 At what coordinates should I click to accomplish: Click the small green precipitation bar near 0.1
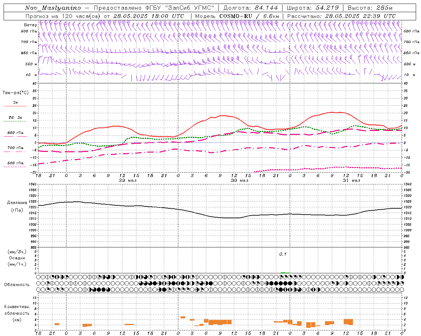click(x=283, y=273)
